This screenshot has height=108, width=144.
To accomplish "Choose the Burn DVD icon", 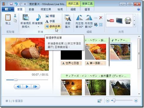I will tap(128, 21).
